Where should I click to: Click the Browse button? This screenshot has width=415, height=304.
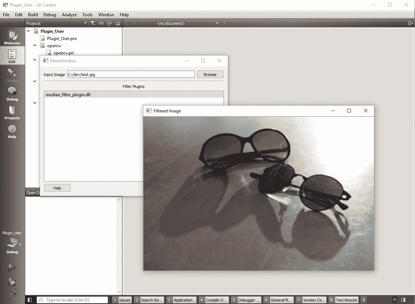[x=210, y=75]
